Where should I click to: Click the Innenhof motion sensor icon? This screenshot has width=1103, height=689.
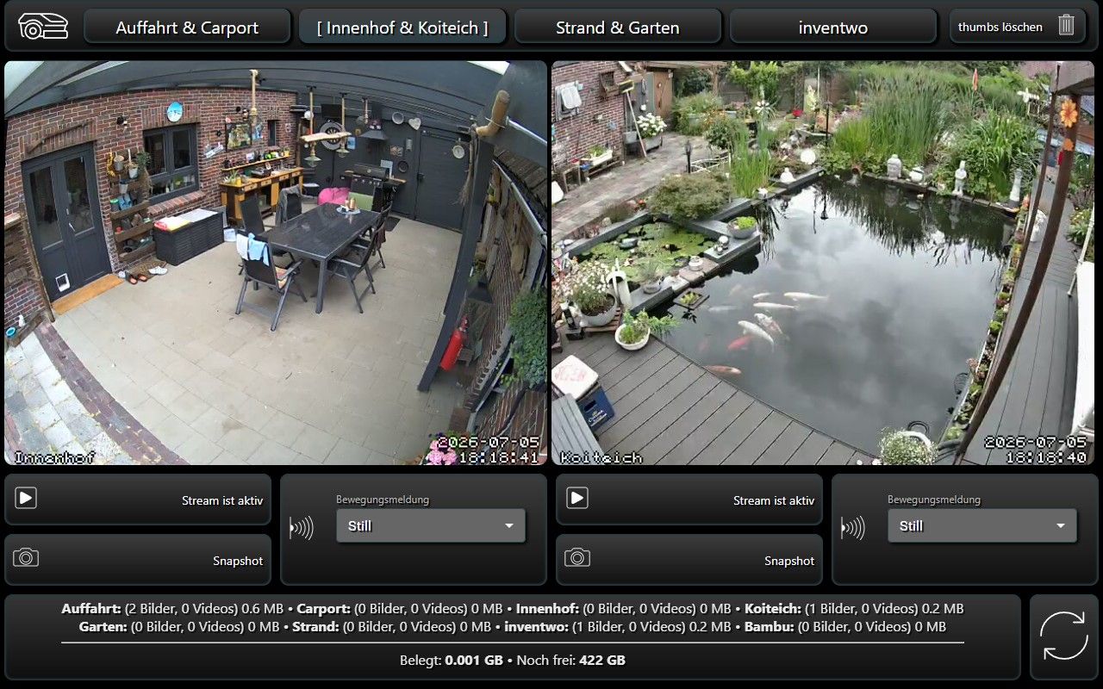pos(302,527)
